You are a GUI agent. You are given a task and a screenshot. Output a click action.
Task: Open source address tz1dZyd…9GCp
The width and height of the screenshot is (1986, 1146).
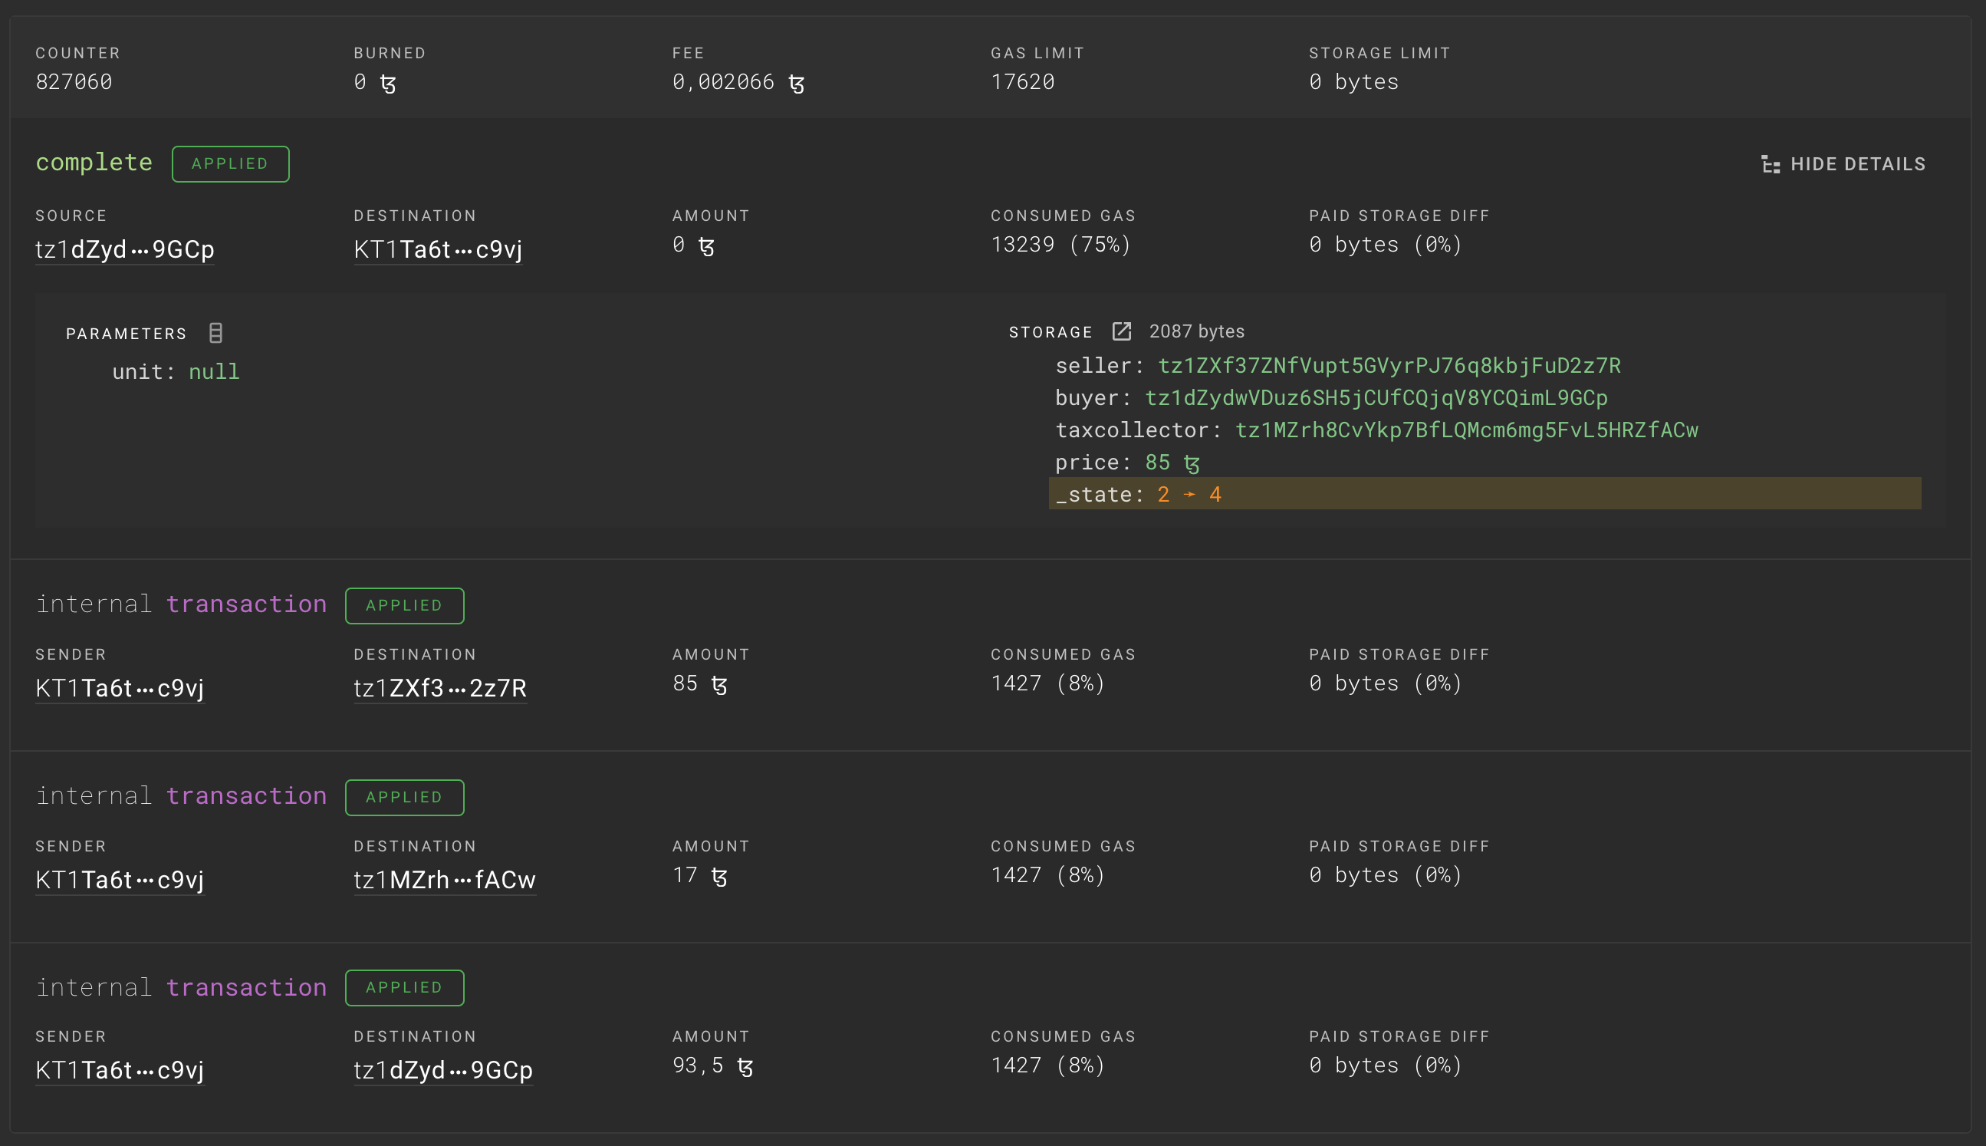point(124,249)
